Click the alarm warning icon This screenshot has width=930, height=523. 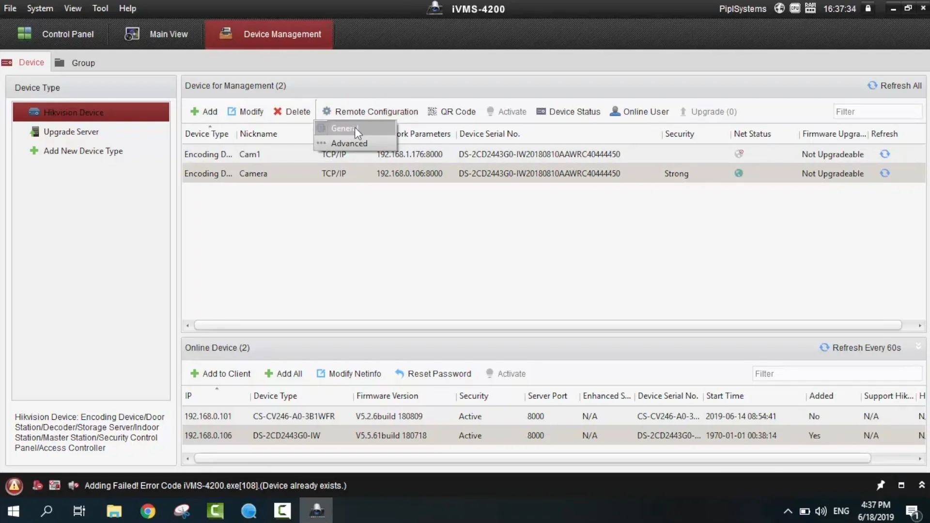pos(14,485)
